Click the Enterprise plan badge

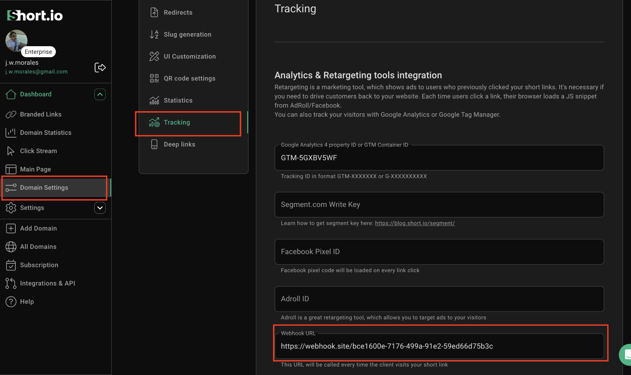tap(38, 52)
